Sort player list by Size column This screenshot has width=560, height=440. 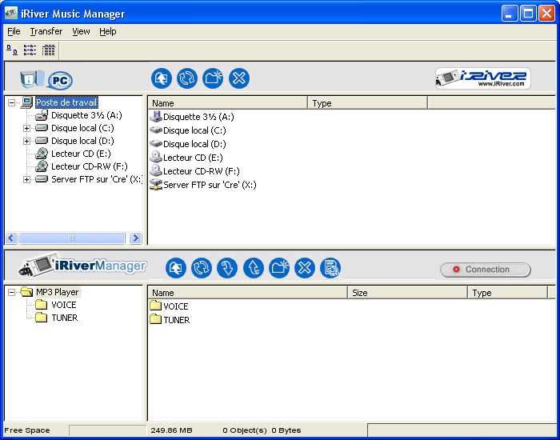pyautogui.click(x=407, y=293)
